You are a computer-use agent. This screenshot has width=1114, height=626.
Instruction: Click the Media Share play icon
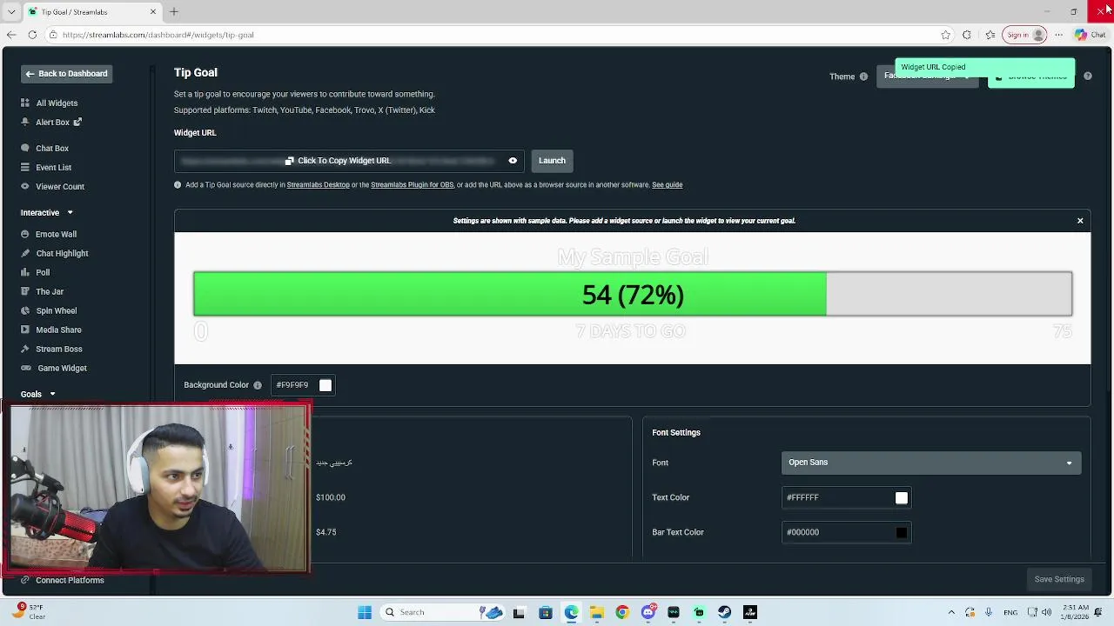[25, 330]
